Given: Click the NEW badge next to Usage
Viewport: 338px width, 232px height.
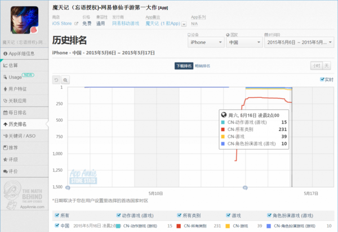Looking at the screenshot, I should (x=28, y=75).
